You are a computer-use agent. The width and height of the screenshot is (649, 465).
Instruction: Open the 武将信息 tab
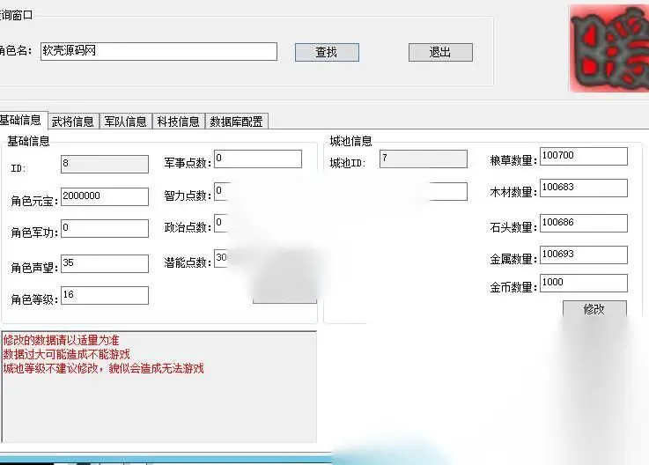pyautogui.click(x=73, y=122)
